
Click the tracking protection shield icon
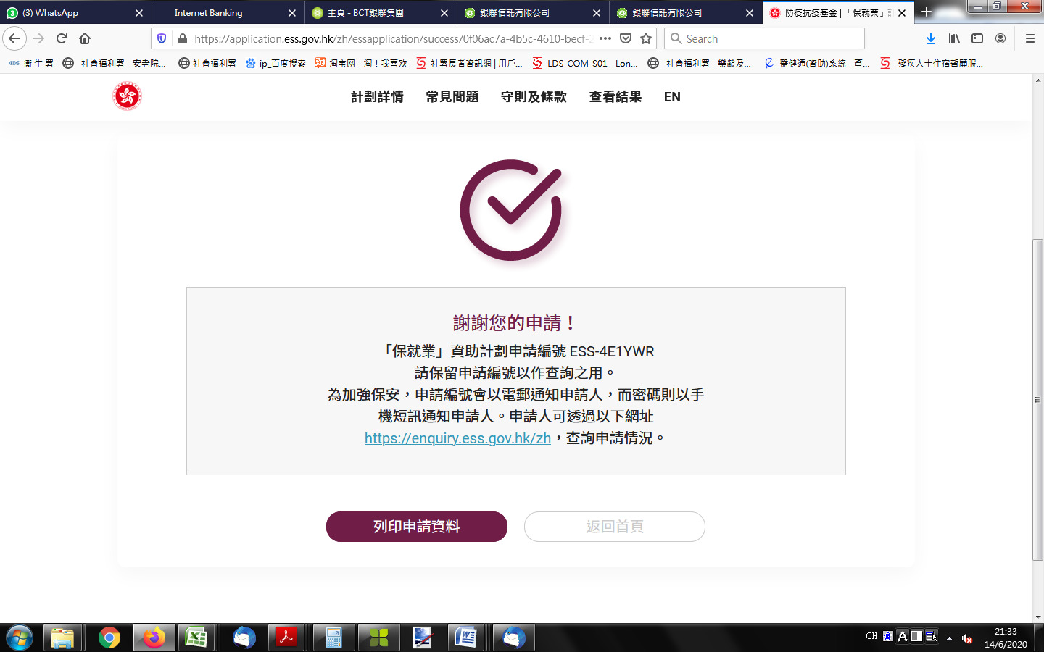tap(162, 38)
